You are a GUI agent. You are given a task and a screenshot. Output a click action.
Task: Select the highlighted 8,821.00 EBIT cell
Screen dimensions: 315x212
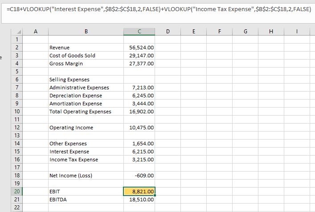pos(139,192)
